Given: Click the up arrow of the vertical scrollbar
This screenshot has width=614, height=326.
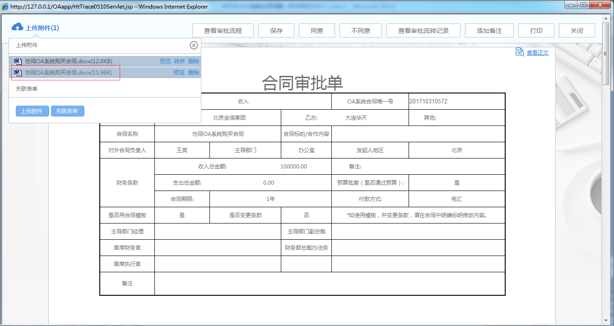Looking at the screenshot, I should pyautogui.click(x=606, y=19).
